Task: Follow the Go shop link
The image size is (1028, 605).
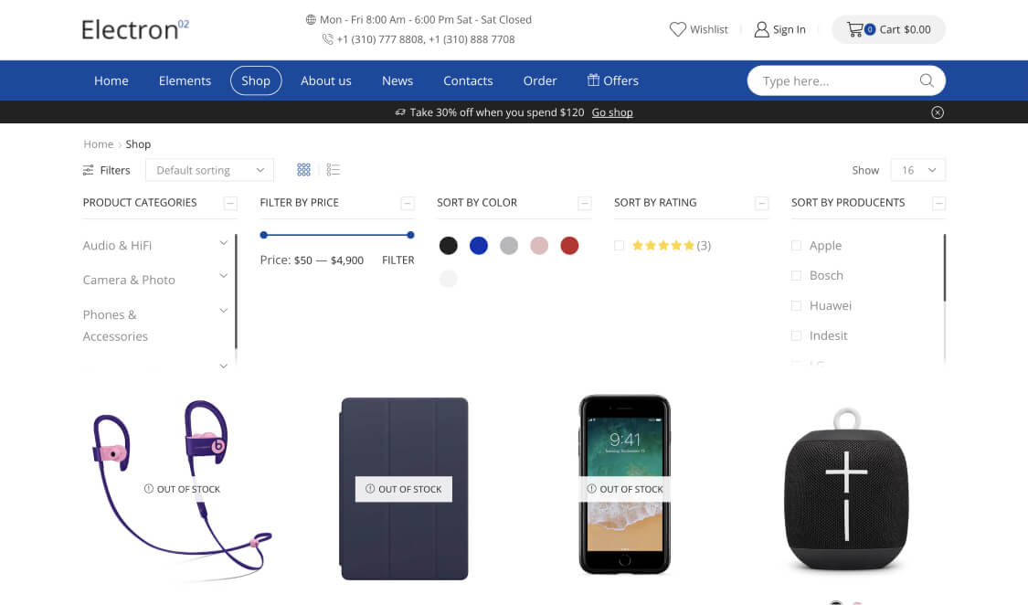Action: point(612,112)
